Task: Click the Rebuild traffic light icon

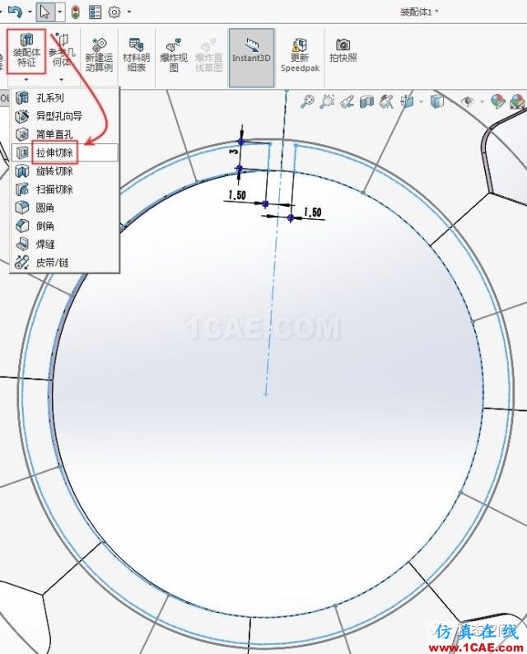Action: (x=76, y=12)
